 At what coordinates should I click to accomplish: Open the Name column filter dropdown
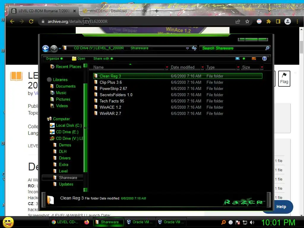167,67
